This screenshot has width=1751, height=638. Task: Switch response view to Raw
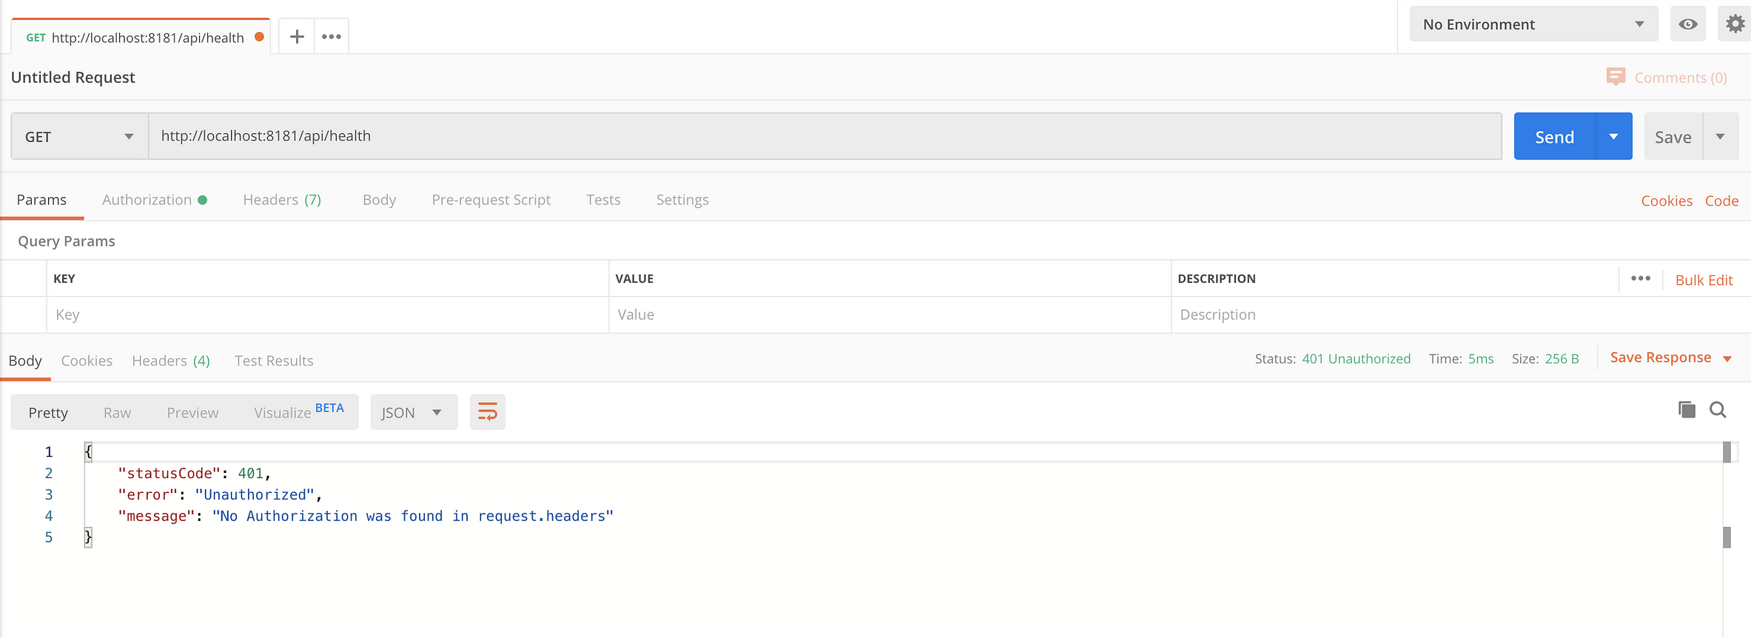click(117, 412)
